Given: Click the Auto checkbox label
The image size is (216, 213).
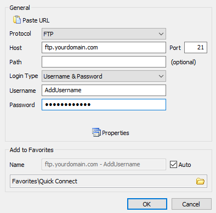Looking at the screenshot, I should (185, 165).
